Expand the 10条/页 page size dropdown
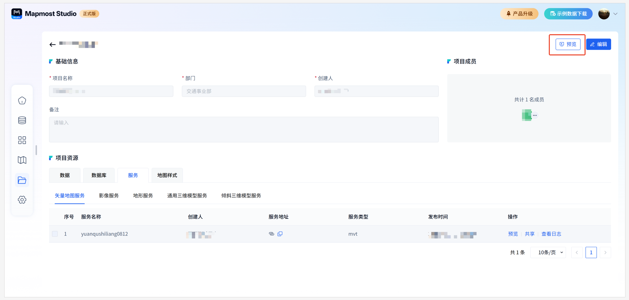Screen dimensions: 629x300 (x=548, y=252)
